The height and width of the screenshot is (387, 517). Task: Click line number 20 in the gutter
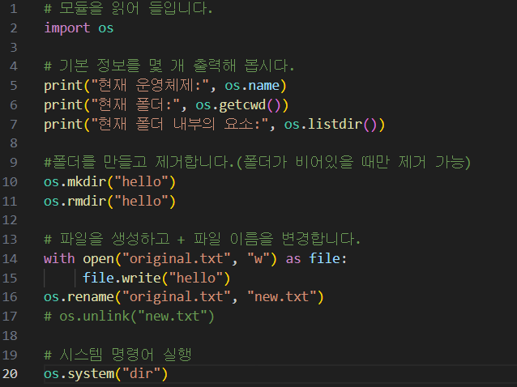tap(10, 374)
